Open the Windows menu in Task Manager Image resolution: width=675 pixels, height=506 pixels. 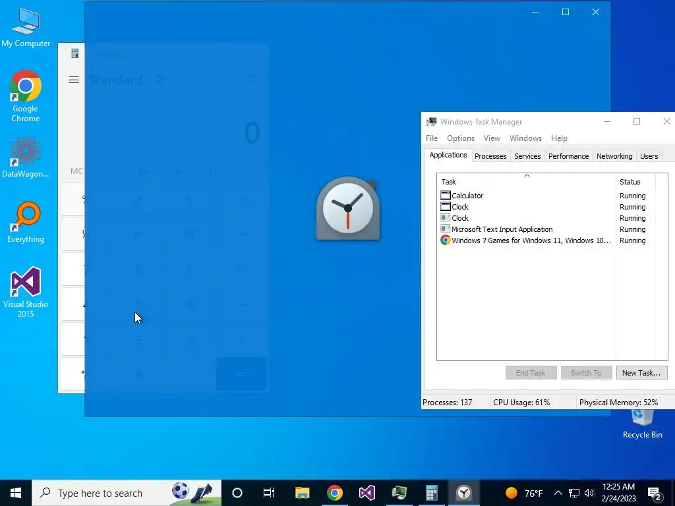525,138
